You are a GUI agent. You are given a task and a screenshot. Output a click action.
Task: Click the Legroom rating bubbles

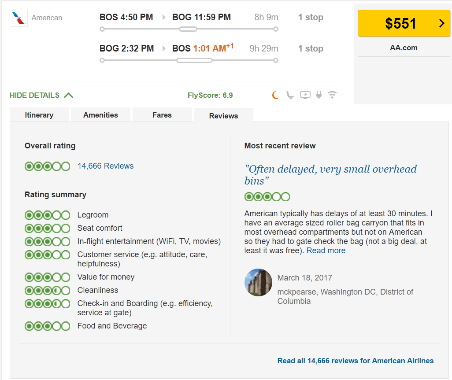coord(47,215)
